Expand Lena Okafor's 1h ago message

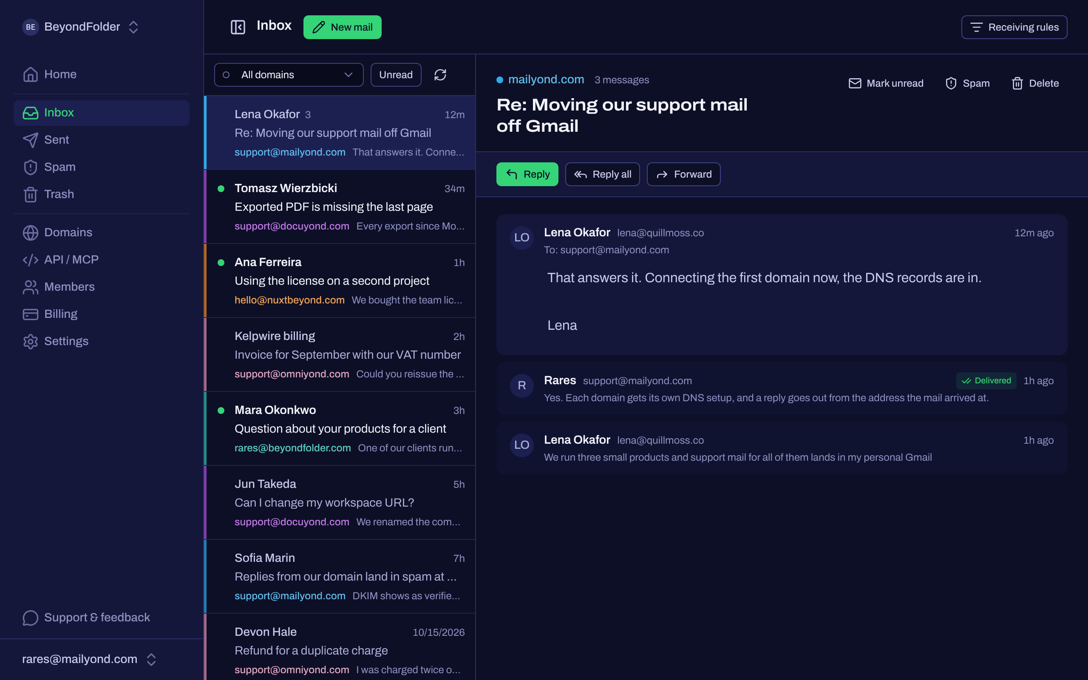pyautogui.click(x=782, y=448)
